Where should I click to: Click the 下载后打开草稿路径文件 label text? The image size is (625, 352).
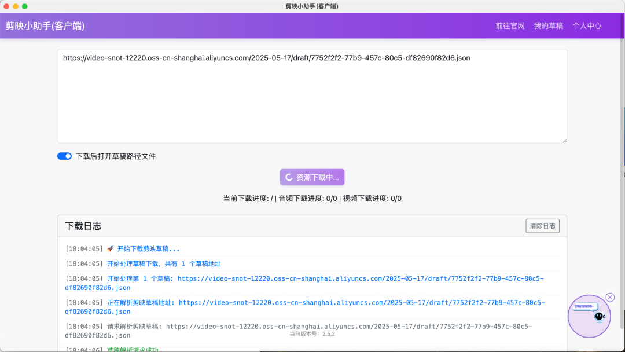tap(116, 156)
